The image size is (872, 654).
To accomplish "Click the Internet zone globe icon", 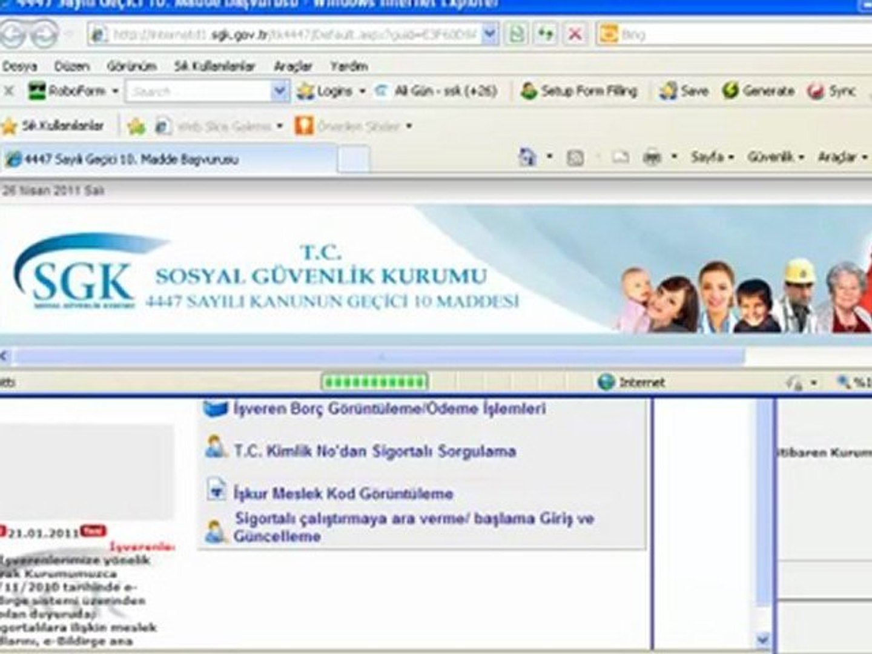I will coord(606,382).
